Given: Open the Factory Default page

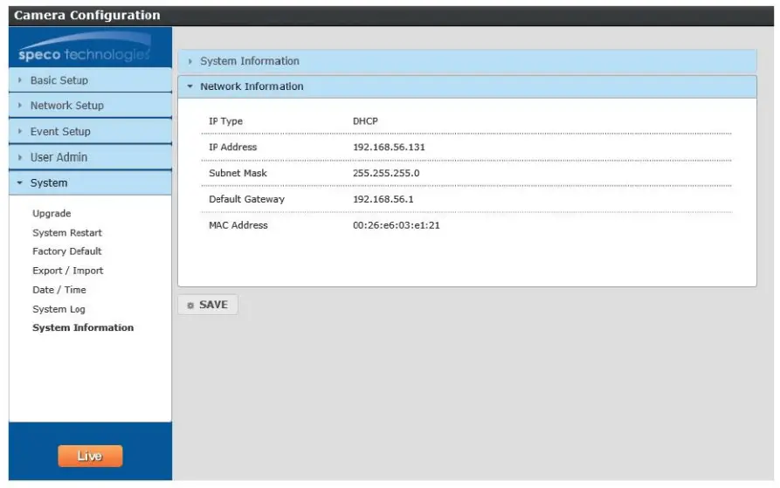Looking at the screenshot, I should [67, 251].
